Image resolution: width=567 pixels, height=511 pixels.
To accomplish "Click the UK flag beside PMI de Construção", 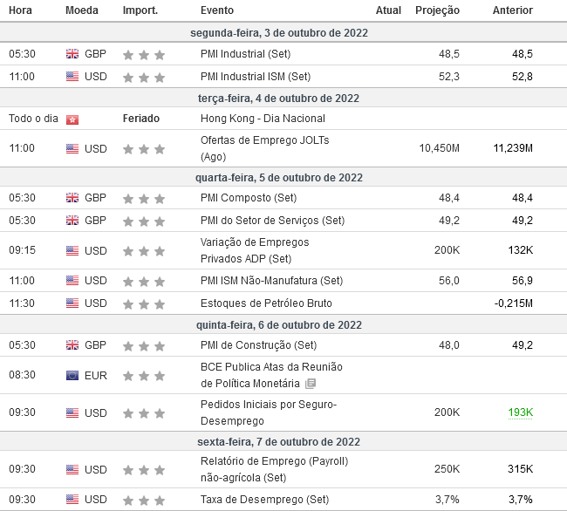I will [x=72, y=345].
